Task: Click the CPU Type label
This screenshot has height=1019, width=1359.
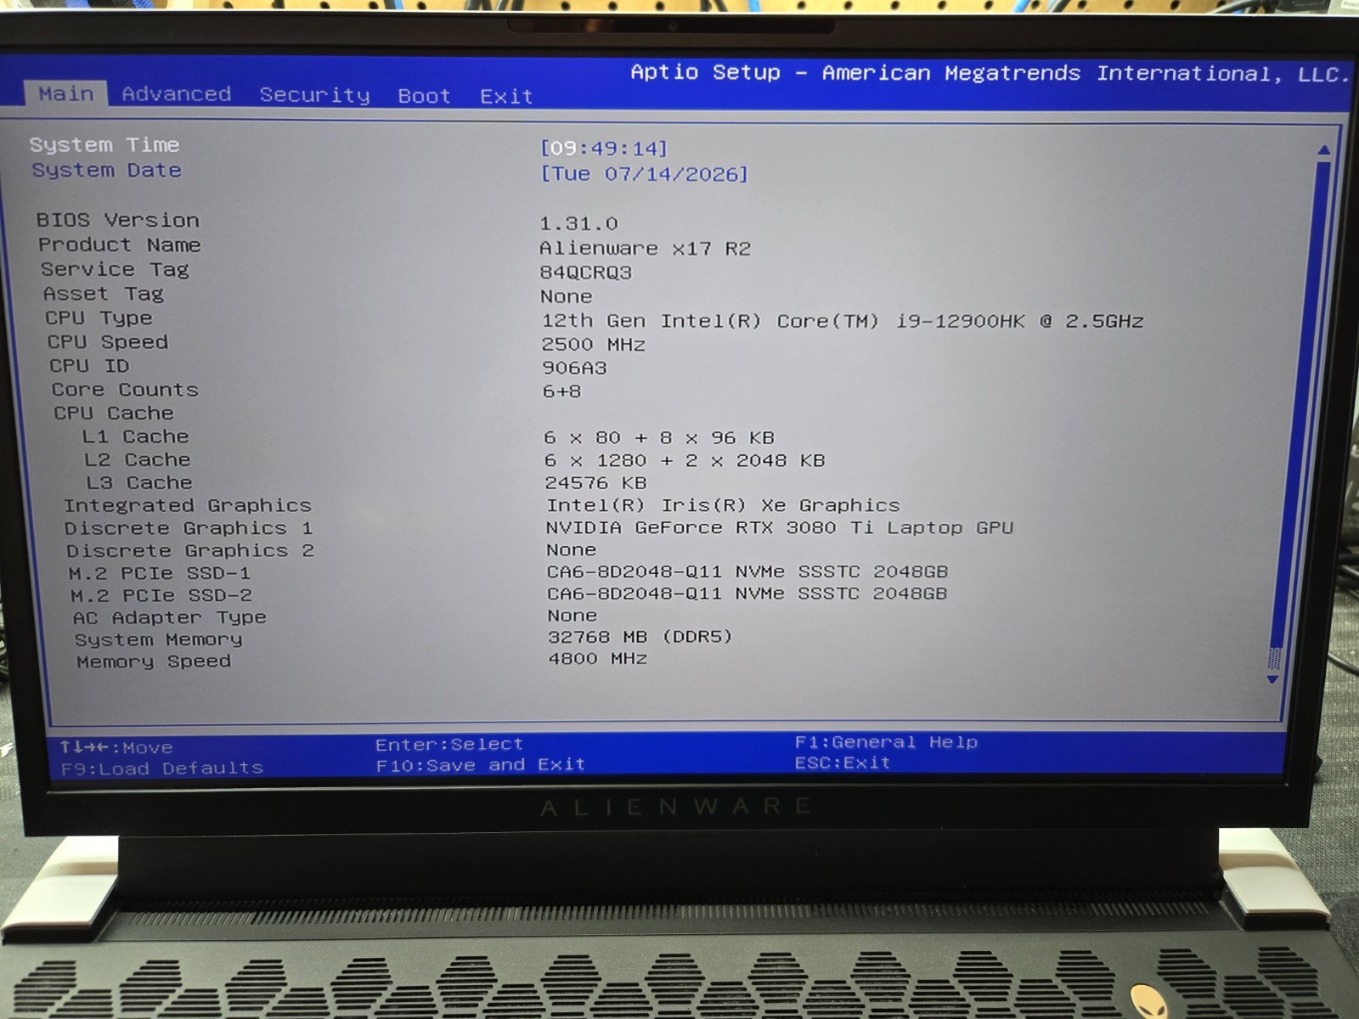Action: click(x=99, y=318)
